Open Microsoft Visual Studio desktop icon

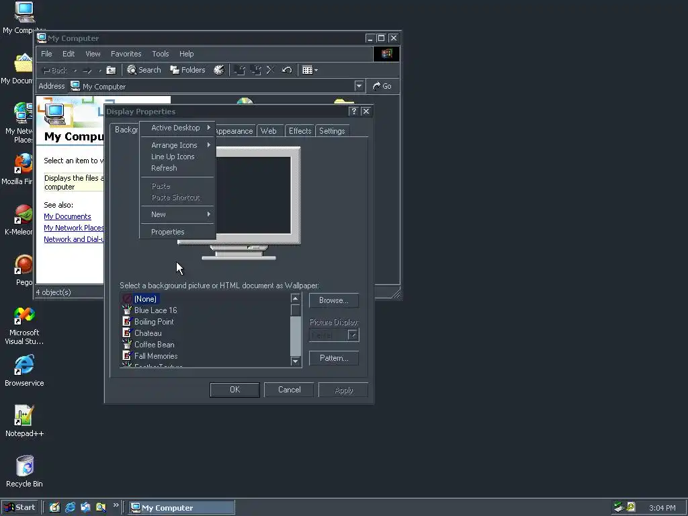tap(24, 325)
